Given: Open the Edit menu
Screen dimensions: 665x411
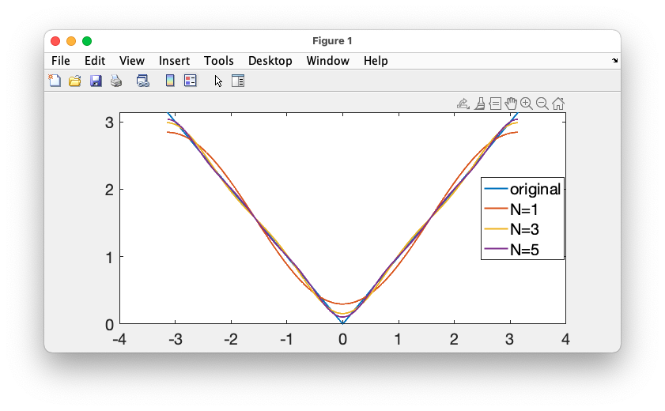Looking at the screenshot, I should (95, 61).
